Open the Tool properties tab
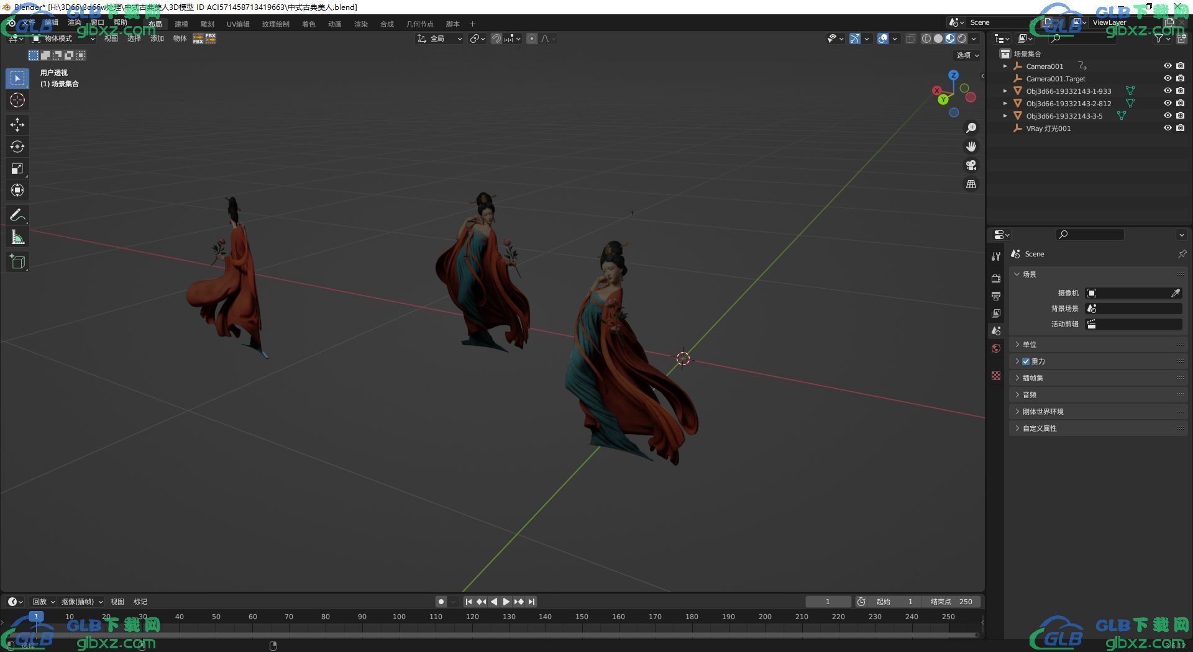This screenshot has height=652, width=1193. coord(996,256)
